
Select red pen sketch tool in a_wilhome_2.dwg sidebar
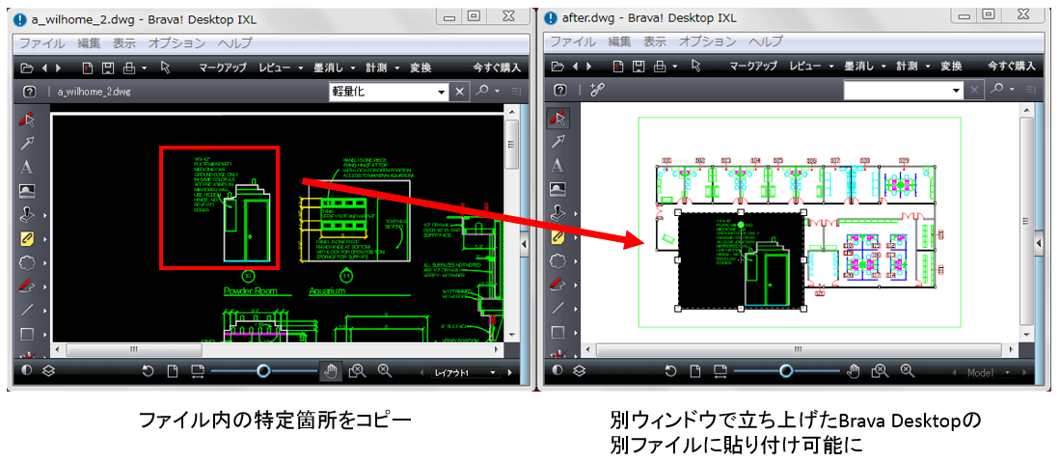[x=27, y=285]
